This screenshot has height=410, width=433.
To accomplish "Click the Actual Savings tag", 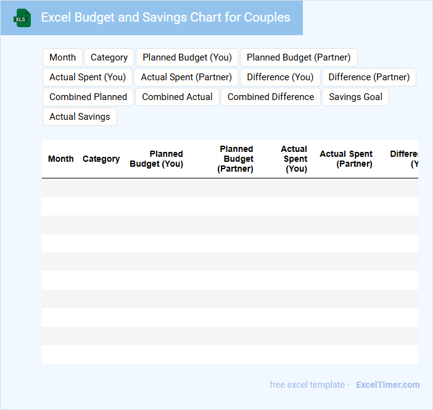I will pos(80,117).
